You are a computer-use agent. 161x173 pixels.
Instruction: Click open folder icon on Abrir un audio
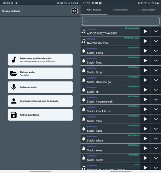[14, 73]
